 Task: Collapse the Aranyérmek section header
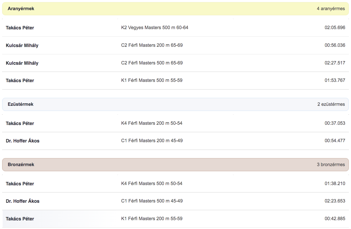(x=176, y=9)
